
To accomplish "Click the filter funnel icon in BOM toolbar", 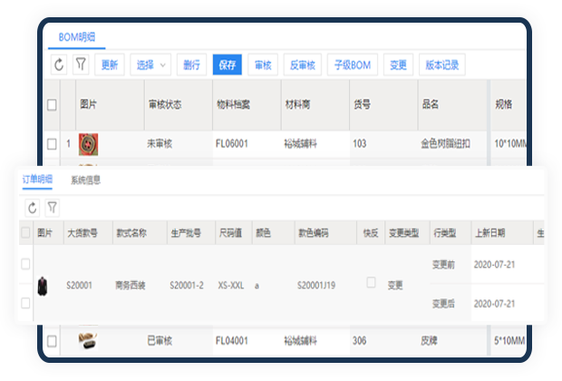I will [81, 65].
